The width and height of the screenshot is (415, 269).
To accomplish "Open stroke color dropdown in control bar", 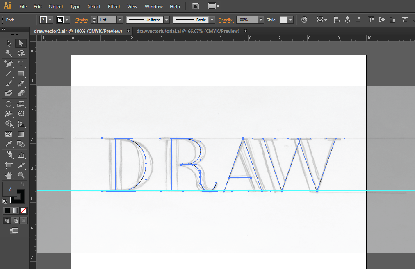I will [x=67, y=20].
